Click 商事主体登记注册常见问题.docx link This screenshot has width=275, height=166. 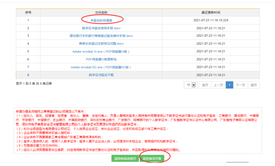coord(101,43)
